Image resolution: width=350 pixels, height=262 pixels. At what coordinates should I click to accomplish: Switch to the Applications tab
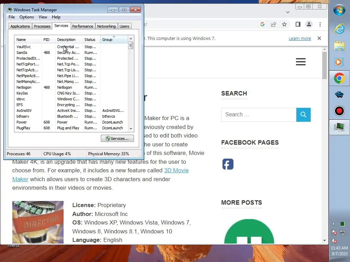point(20,26)
